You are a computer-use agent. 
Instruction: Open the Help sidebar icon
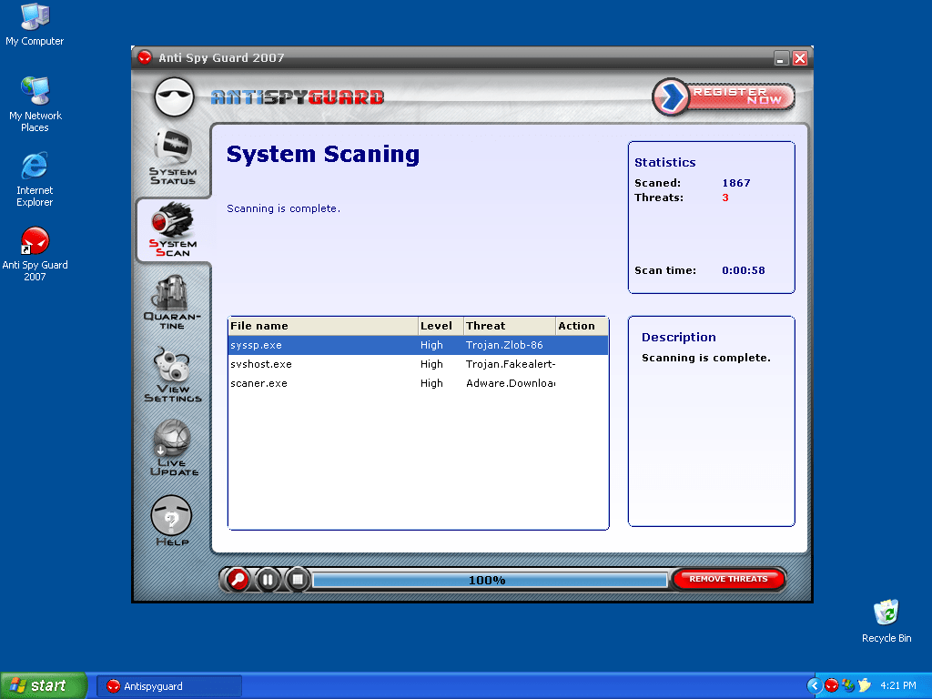point(172,521)
